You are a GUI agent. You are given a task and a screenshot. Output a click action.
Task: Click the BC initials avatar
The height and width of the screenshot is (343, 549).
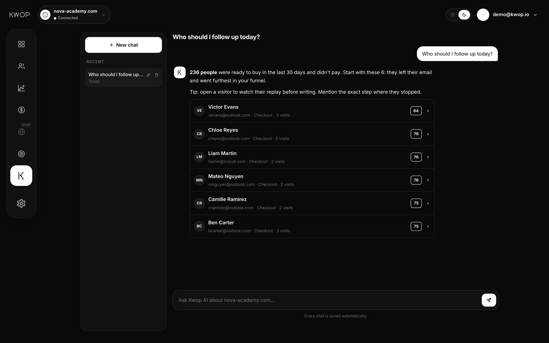point(199,226)
